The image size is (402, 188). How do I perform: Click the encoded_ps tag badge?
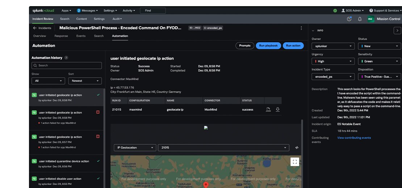click(x=213, y=28)
